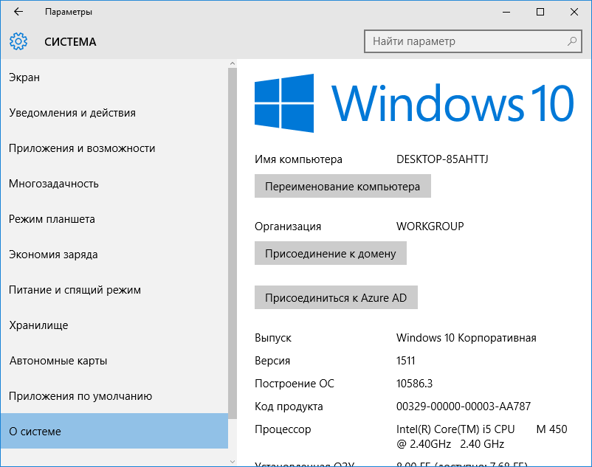Go back using the arrow icon
The width and height of the screenshot is (592, 467).
18,12
